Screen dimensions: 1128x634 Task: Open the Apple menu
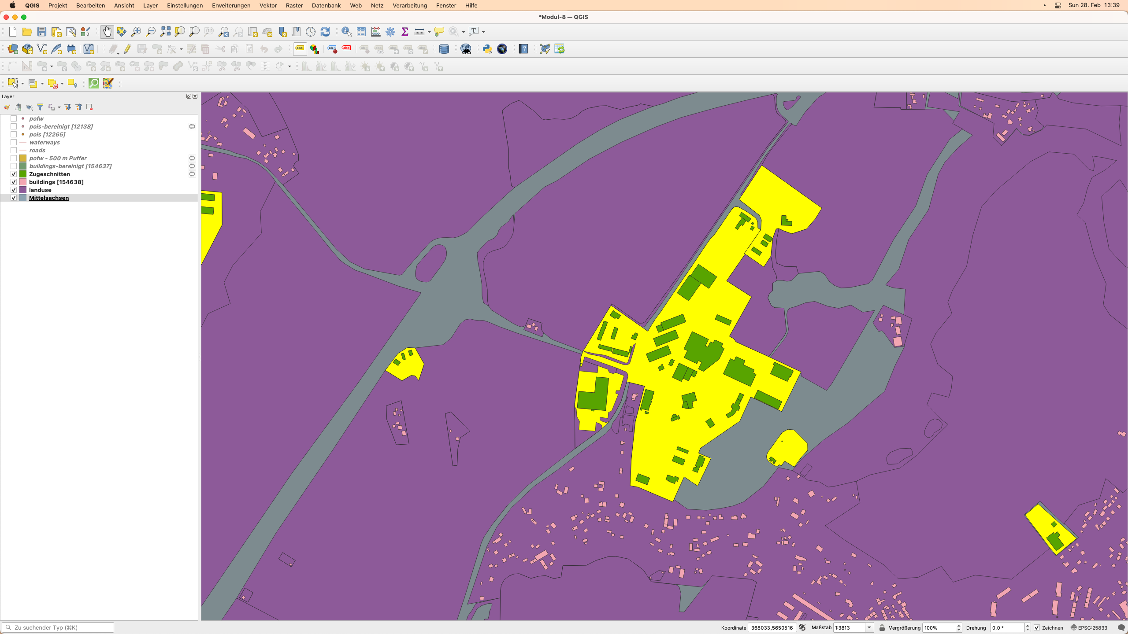point(12,5)
